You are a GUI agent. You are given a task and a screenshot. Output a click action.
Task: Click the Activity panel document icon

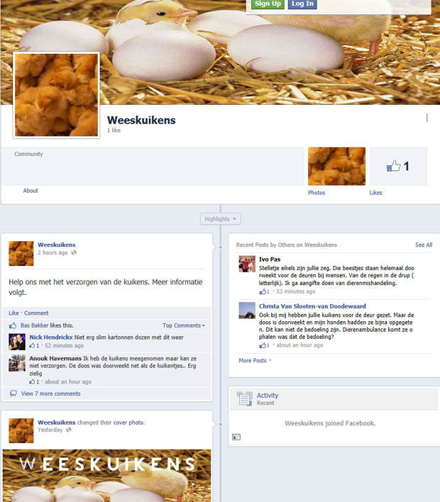tap(245, 399)
